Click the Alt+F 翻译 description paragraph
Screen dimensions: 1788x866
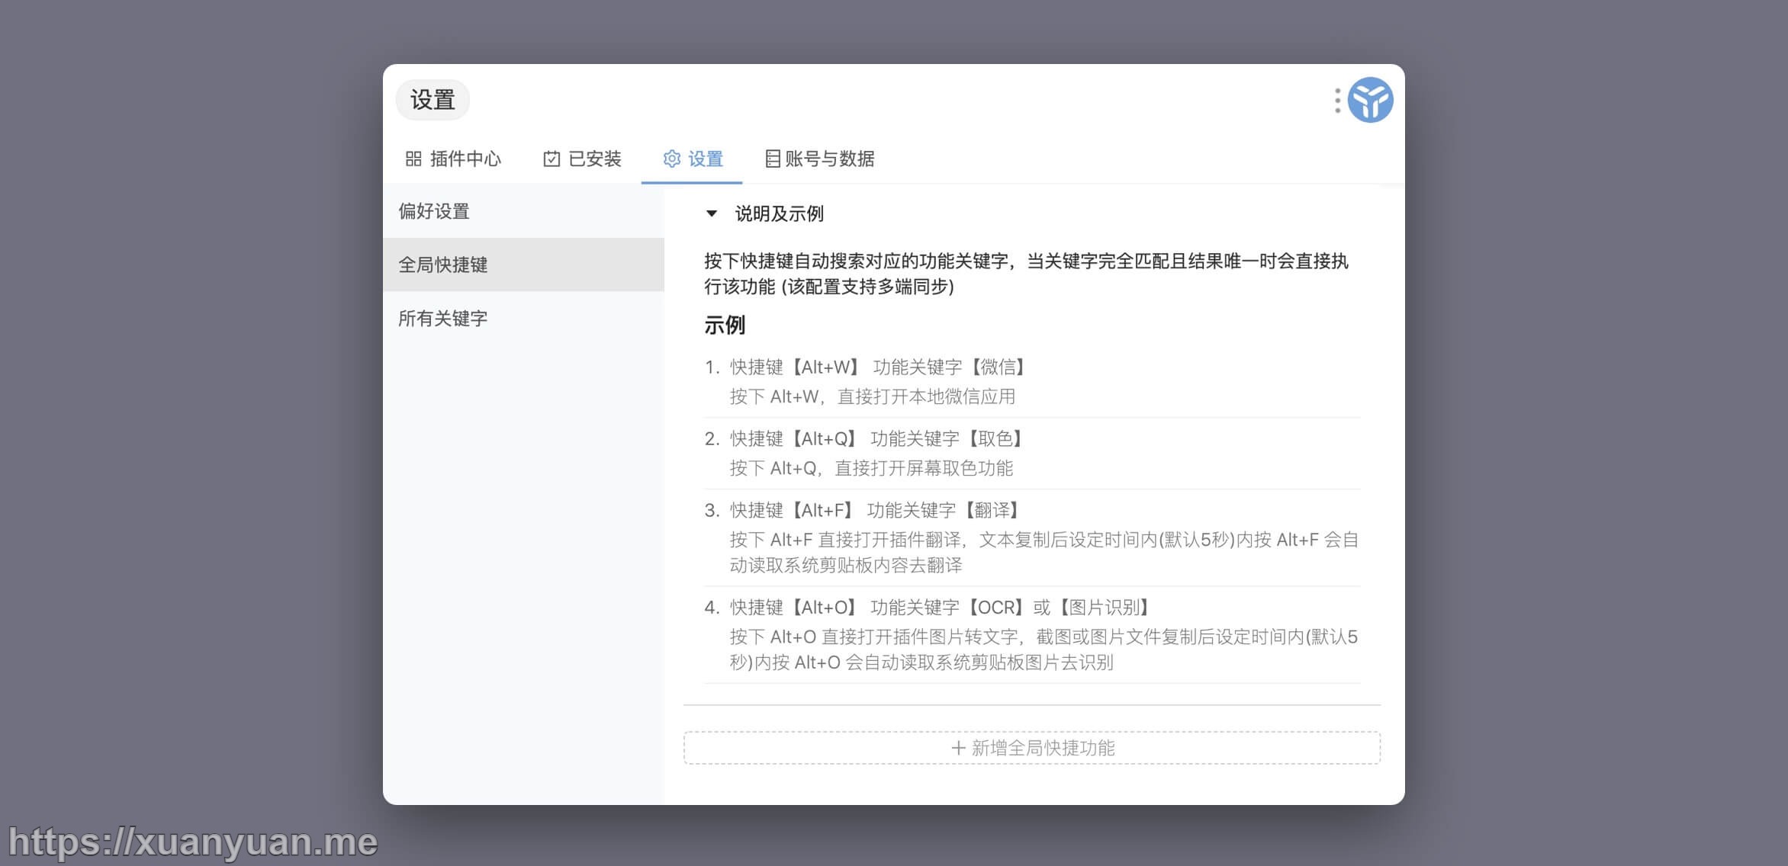[x=1044, y=553]
